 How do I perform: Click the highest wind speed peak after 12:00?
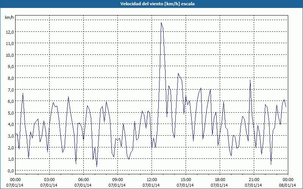pos(161,23)
